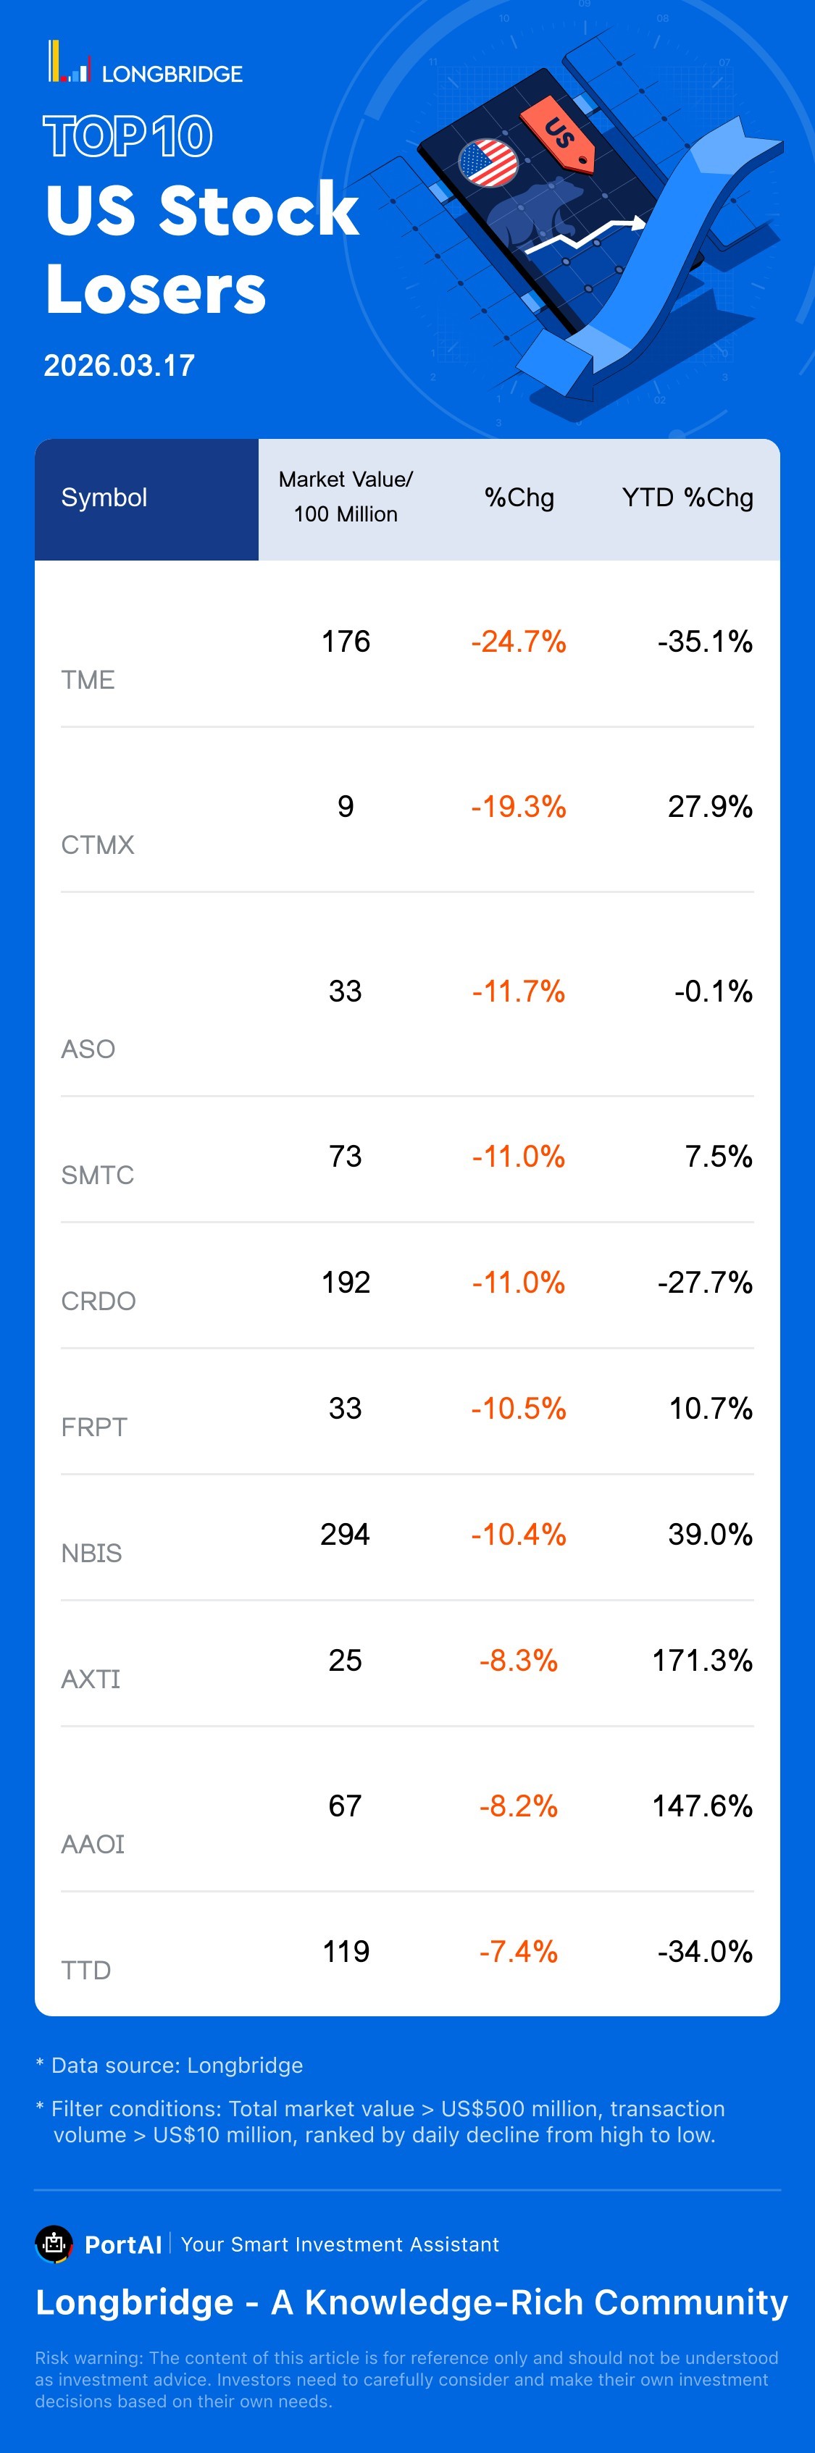Click the 2026.03.17 date label

[119, 366]
